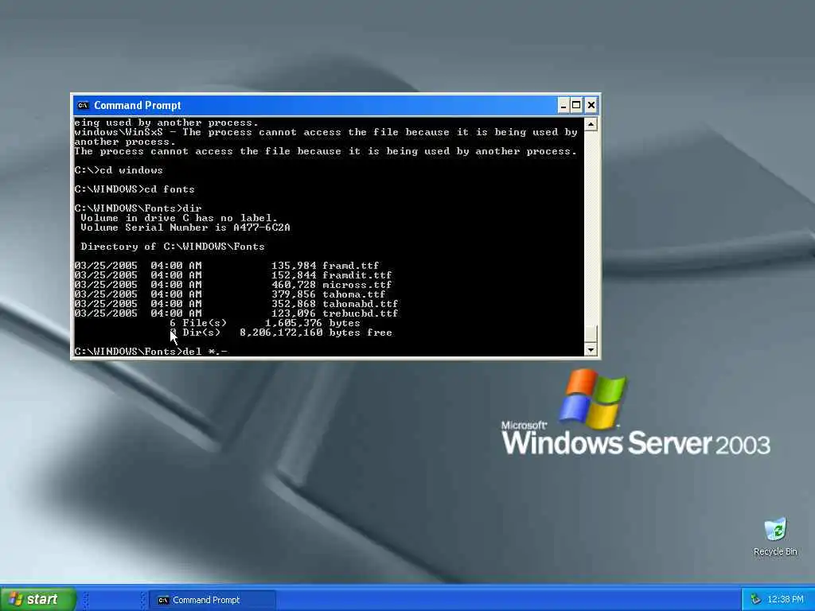Click the 12:38 PM clock
The height and width of the screenshot is (611, 815).
(x=786, y=600)
